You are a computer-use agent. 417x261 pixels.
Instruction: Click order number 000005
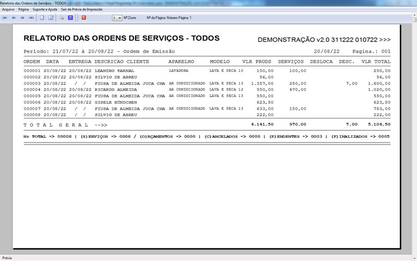(x=32, y=96)
